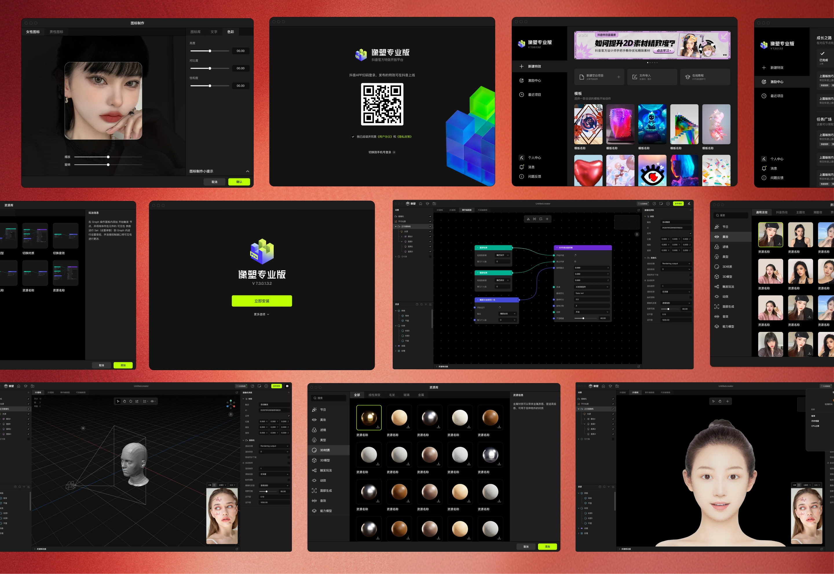Viewport: 834px width, 574px height.
Task: Toggle 始终清除 checkbox in node editor camera settings
Action: 690,297
